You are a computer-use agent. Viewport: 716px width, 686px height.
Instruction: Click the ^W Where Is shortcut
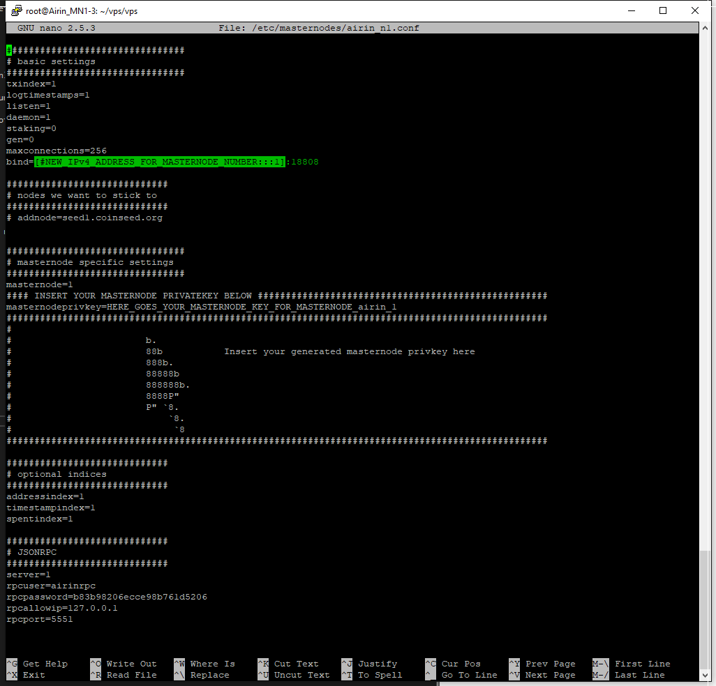(204, 664)
